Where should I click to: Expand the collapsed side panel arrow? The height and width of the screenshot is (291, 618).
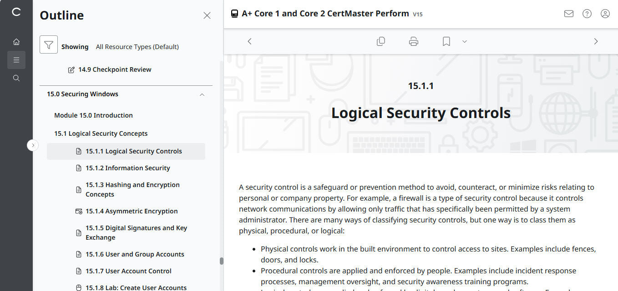33,145
